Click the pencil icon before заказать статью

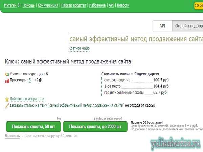[x=7, y=106]
